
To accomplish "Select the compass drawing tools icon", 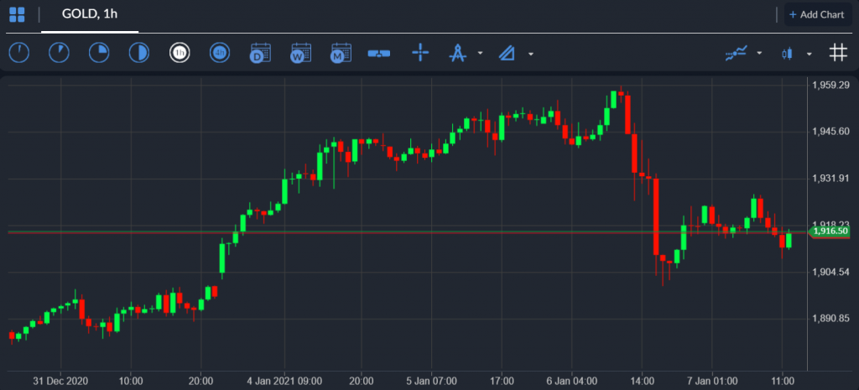I will [457, 53].
